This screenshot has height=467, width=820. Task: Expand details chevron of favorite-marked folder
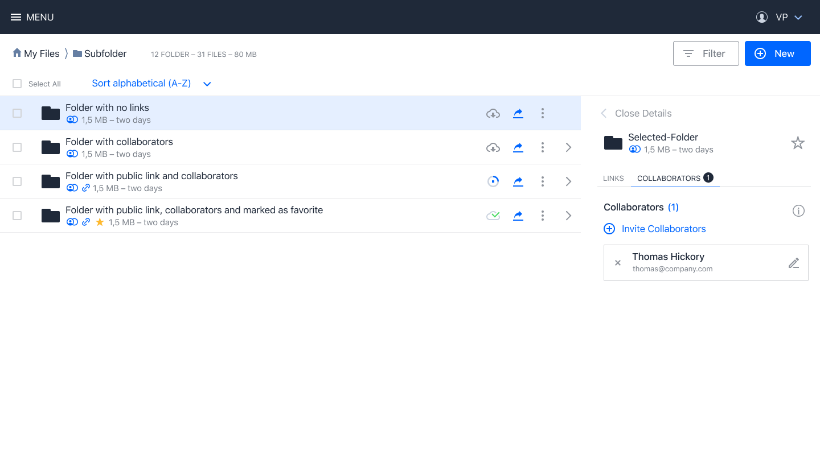[568, 216]
